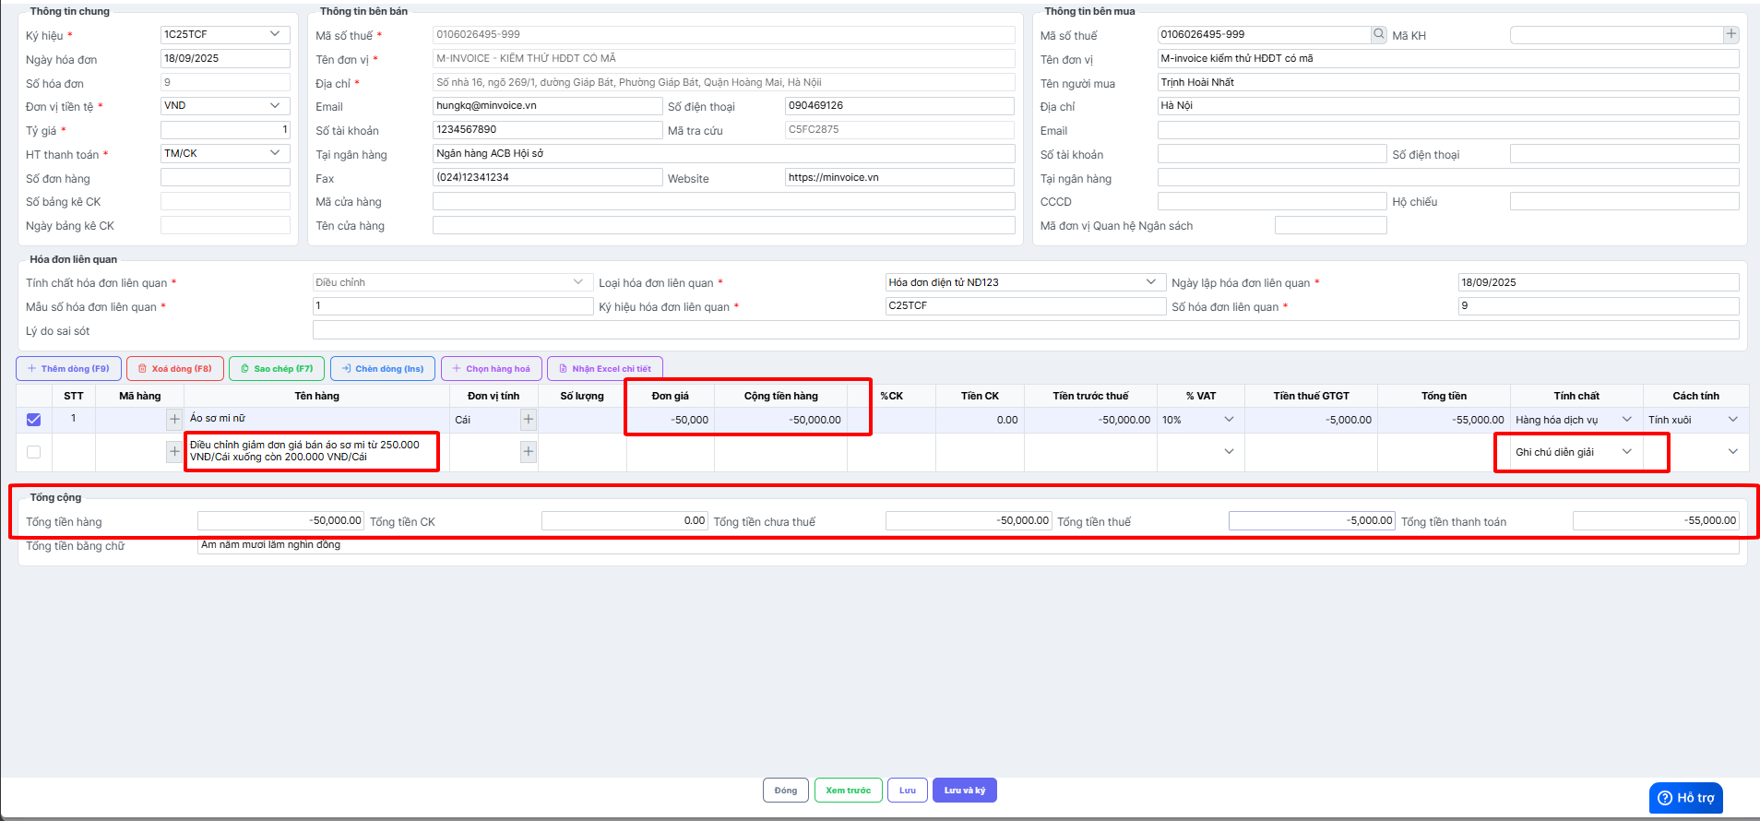Click plus icon in first row Đơn vị tính

(x=529, y=420)
